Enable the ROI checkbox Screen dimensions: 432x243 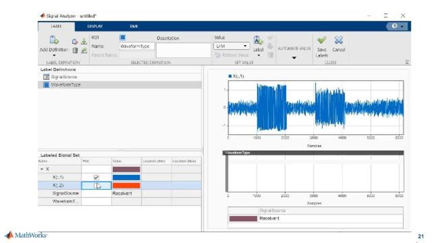click(123, 38)
